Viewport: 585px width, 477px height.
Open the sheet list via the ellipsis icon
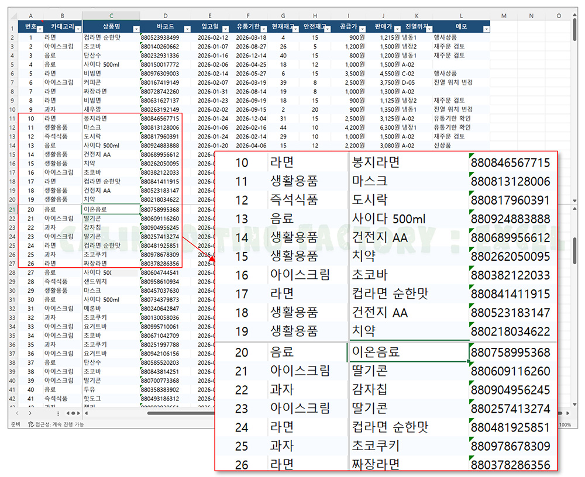(58, 413)
